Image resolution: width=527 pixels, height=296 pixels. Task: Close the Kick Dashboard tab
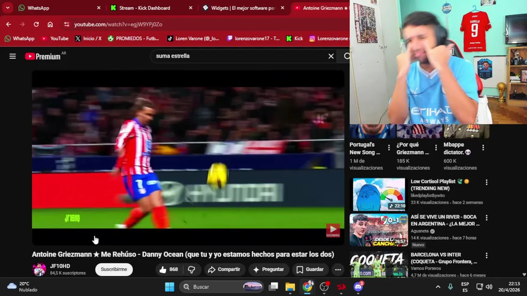pyautogui.click(x=191, y=8)
